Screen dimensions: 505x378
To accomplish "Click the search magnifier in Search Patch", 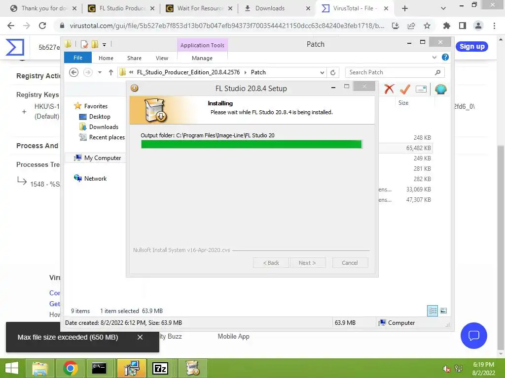I will [437, 72].
